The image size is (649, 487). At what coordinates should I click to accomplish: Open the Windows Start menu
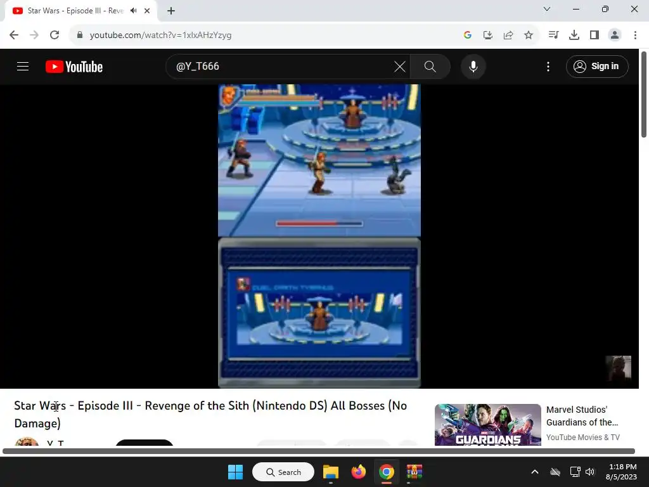click(236, 472)
